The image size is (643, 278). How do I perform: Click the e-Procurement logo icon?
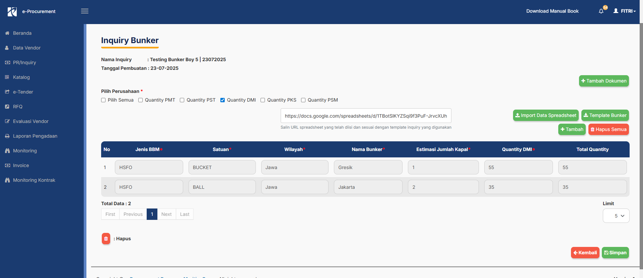pos(12,12)
